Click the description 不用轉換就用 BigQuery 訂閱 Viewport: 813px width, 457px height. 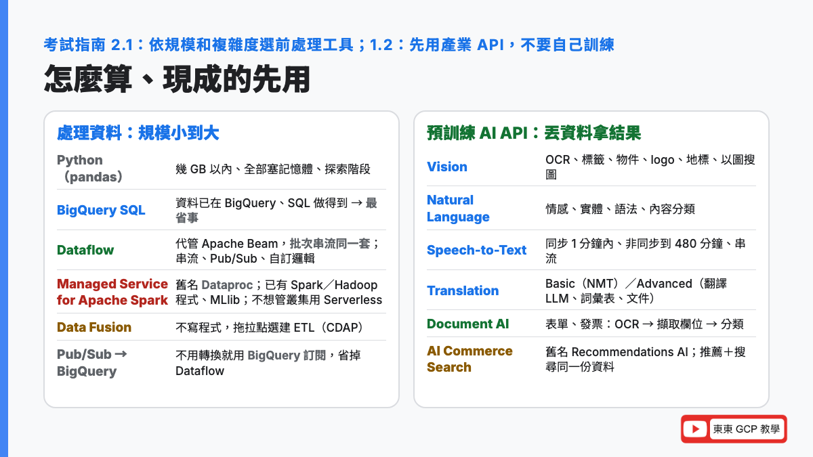(268, 363)
